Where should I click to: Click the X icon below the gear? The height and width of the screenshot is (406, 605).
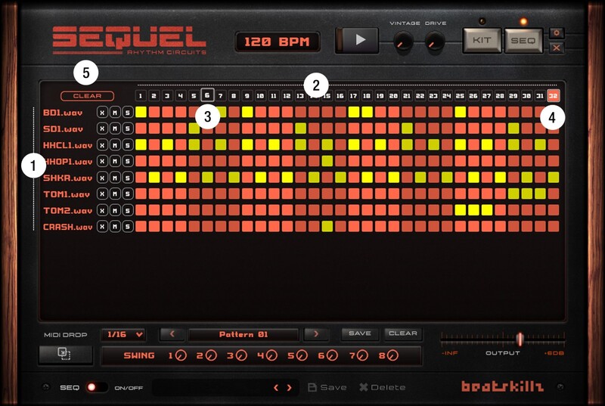(x=557, y=48)
